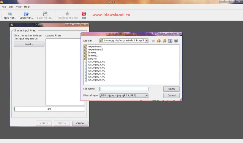Click the file icon beside DSC01828.JPG
Image resolution: width=243 pixels, height=143 pixels.
coord(86,80)
